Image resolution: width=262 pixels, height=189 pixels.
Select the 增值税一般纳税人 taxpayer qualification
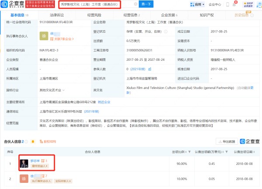(223, 60)
